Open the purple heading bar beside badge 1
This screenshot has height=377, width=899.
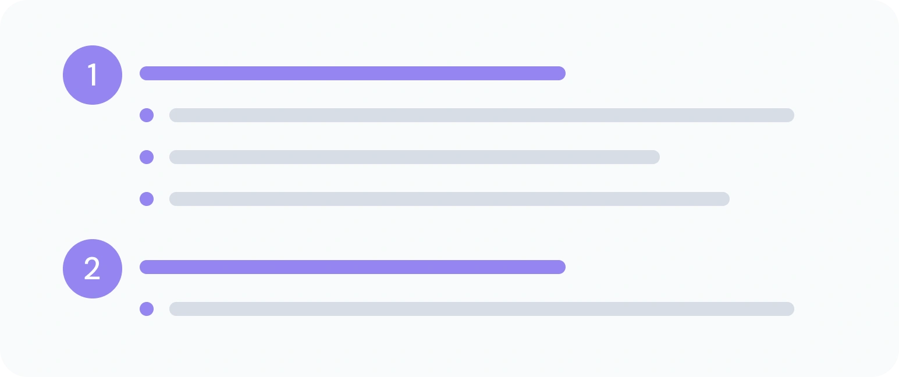[x=353, y=73]
